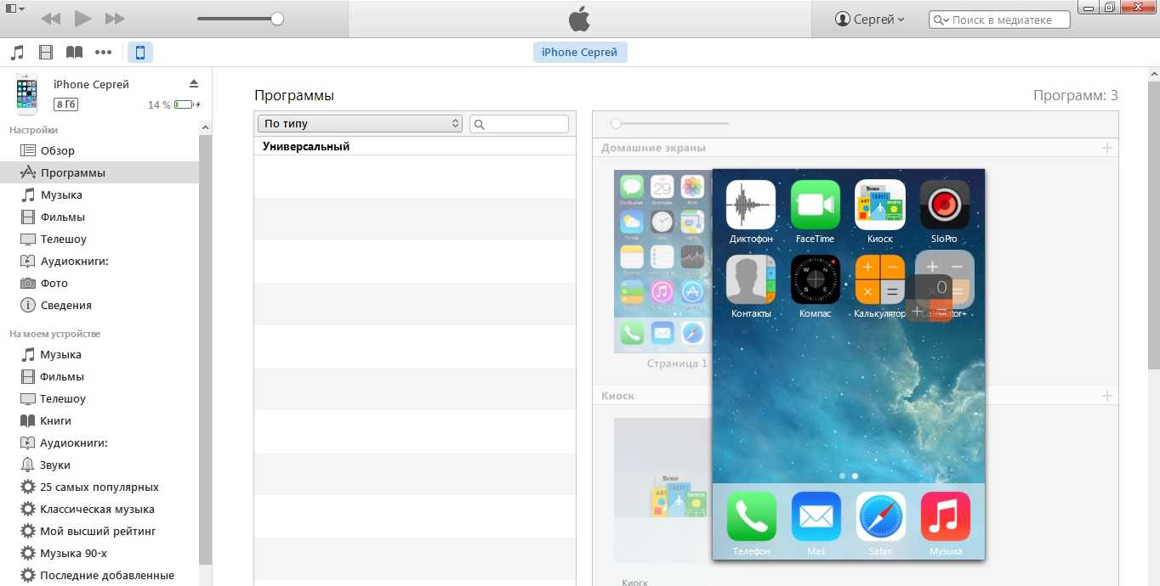The width and height of the screenshot is (1160, 586).
Task: Open the Классическая музыка playlist
Action: coord(100,509)
